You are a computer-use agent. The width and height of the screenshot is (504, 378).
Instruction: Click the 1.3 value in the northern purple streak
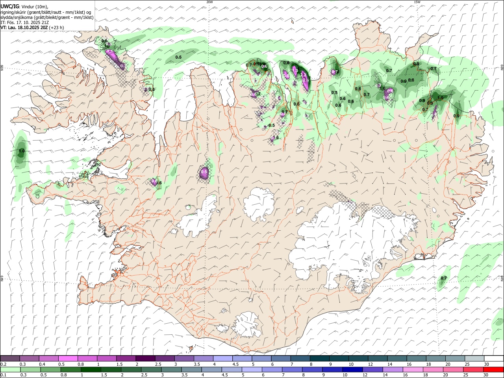coord(295,70)
